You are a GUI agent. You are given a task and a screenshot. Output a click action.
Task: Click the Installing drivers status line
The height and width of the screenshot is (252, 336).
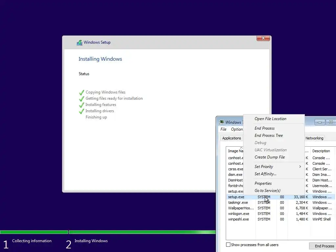(x=100, y=111)
